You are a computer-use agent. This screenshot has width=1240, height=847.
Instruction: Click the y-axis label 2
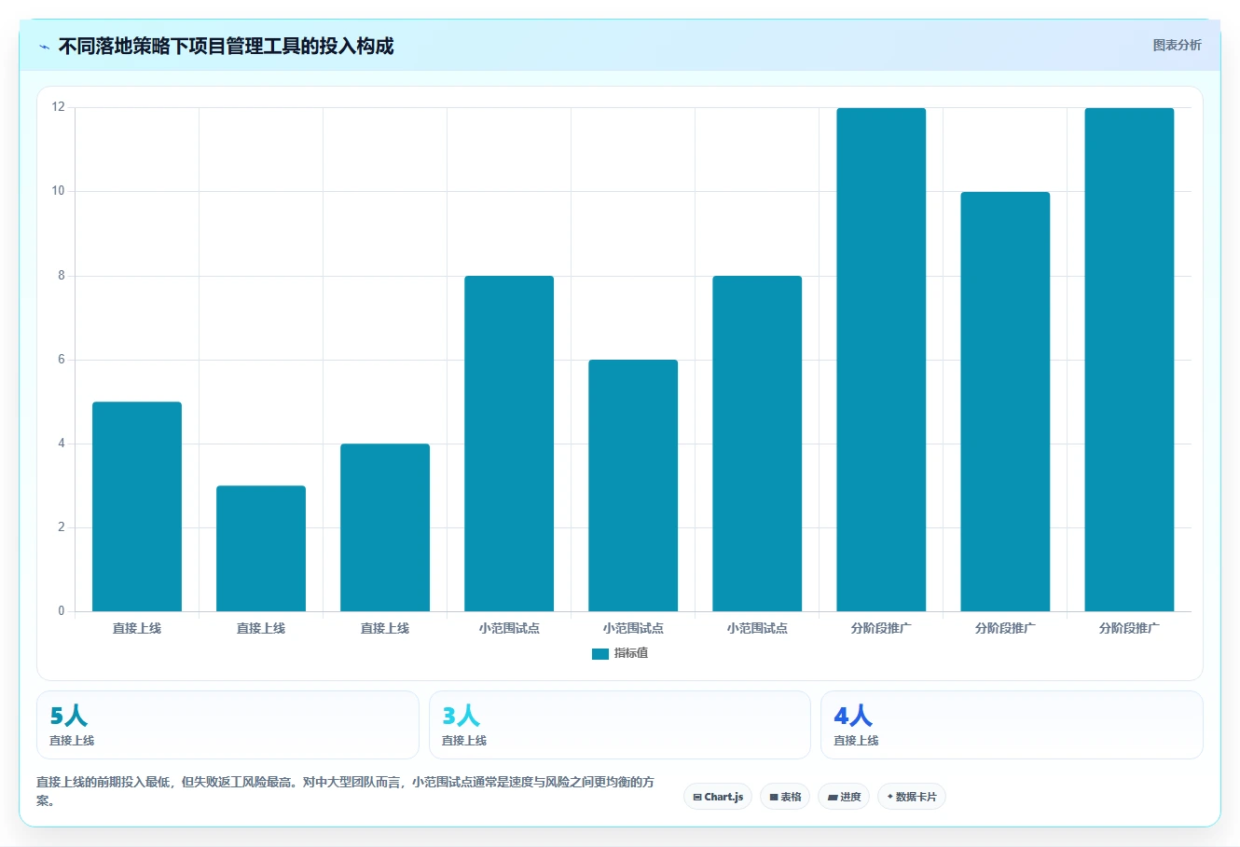[62, 527]
